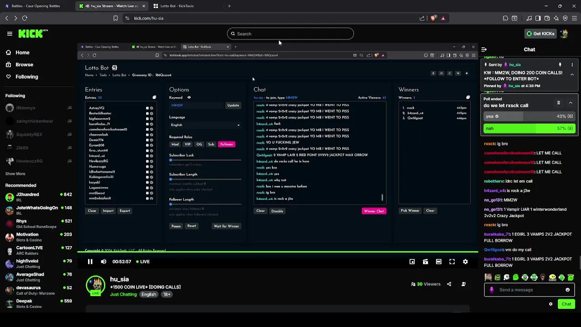Share the hu_sia channel with the share icon
This screenshot has height=327, width=581.
click(x=449, y=284)
